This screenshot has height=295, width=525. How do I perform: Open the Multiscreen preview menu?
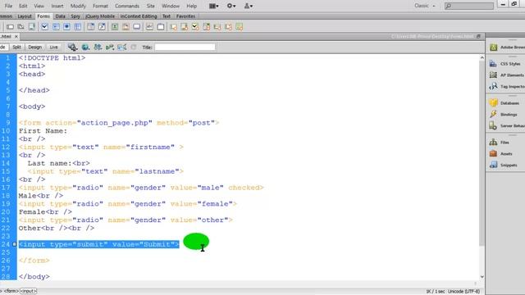(x=72, y=48)
